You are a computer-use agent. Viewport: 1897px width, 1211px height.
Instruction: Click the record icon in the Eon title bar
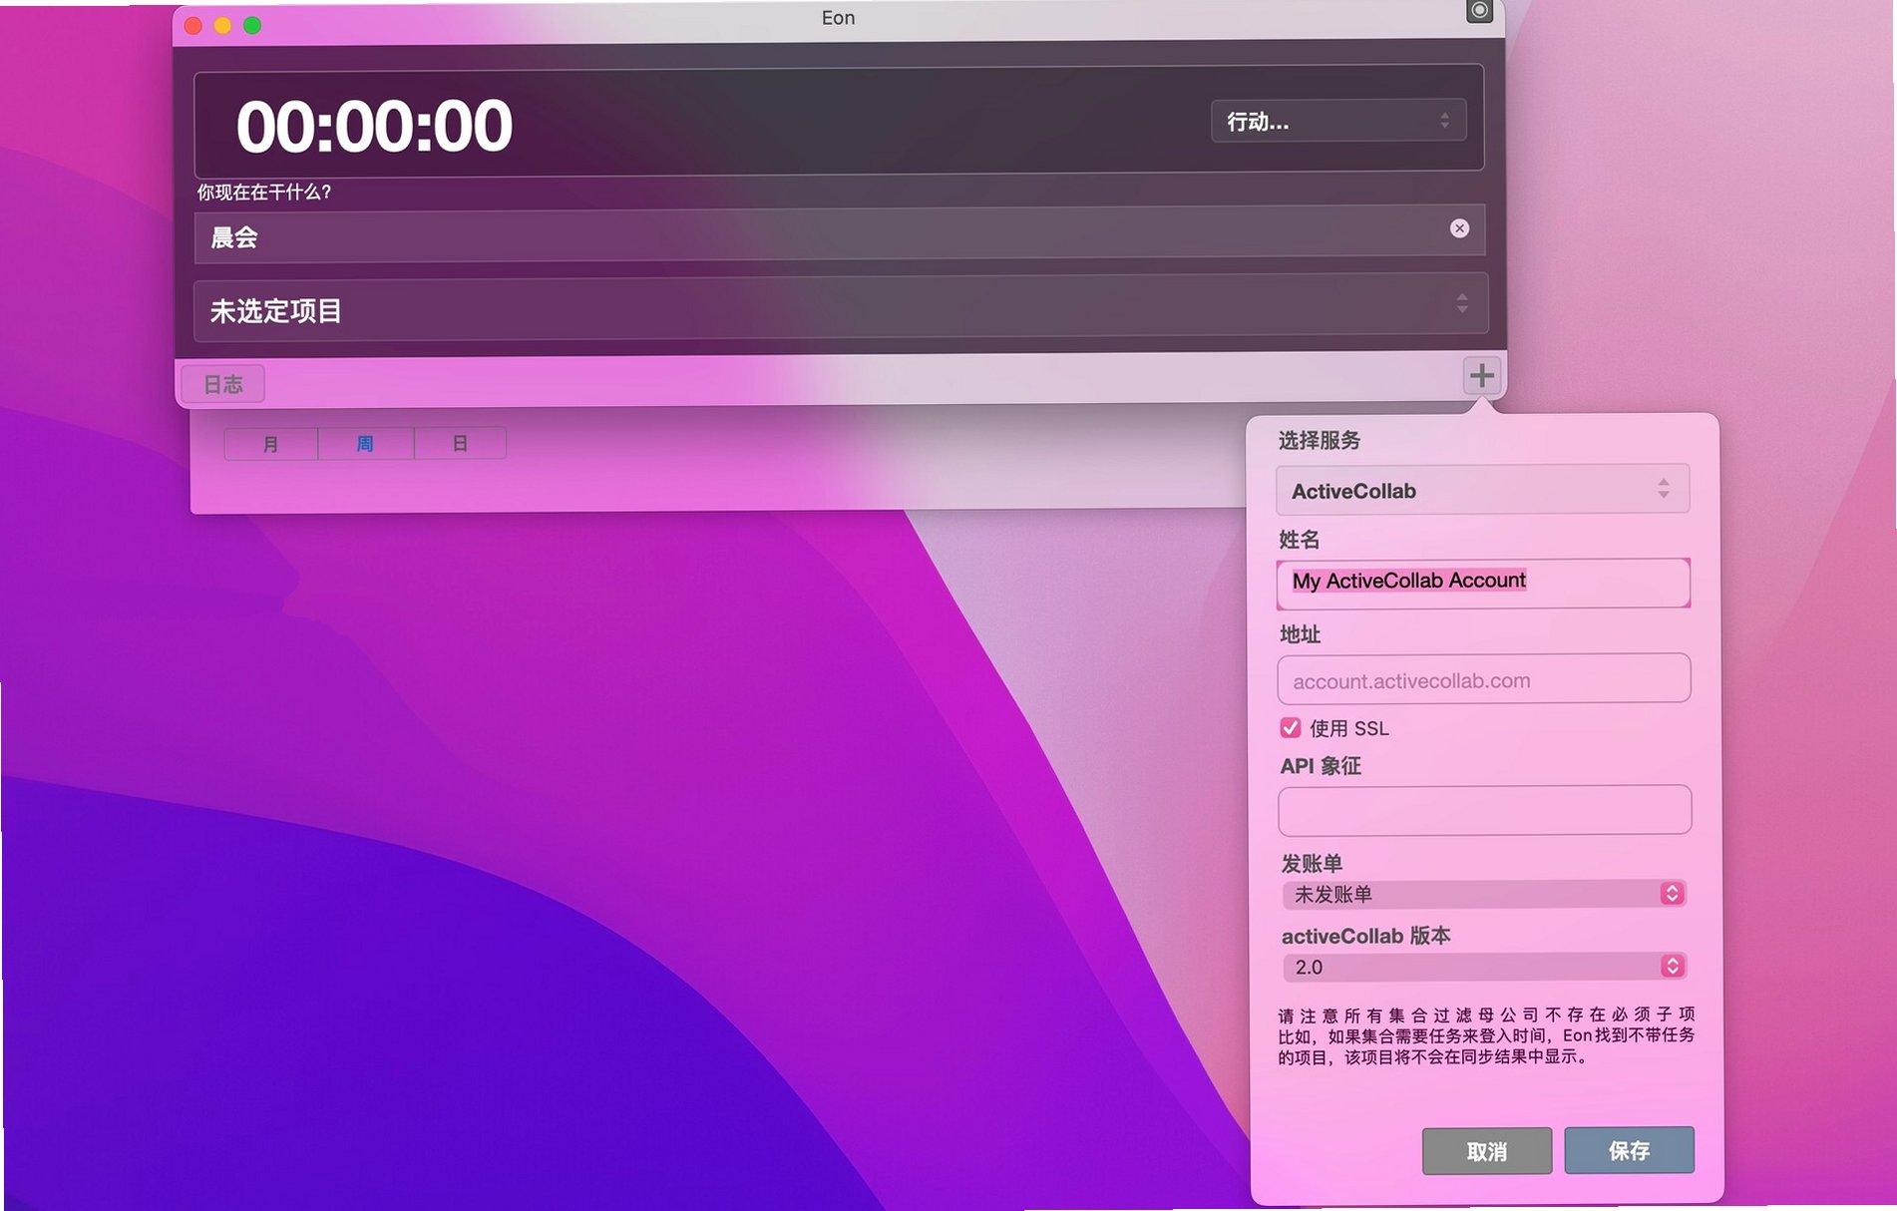click(x=1479, y=11)
